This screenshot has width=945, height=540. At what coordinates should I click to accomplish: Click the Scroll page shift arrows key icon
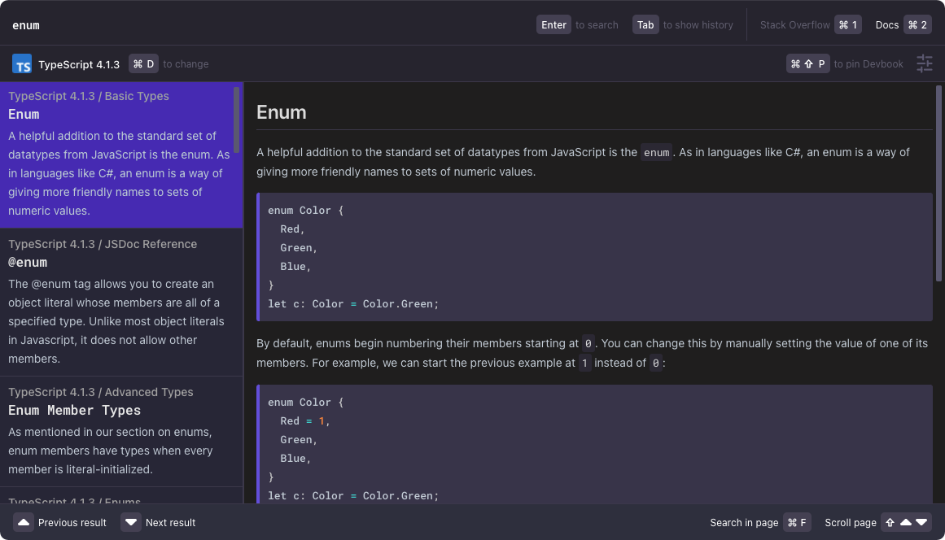[x=906, y=522]
